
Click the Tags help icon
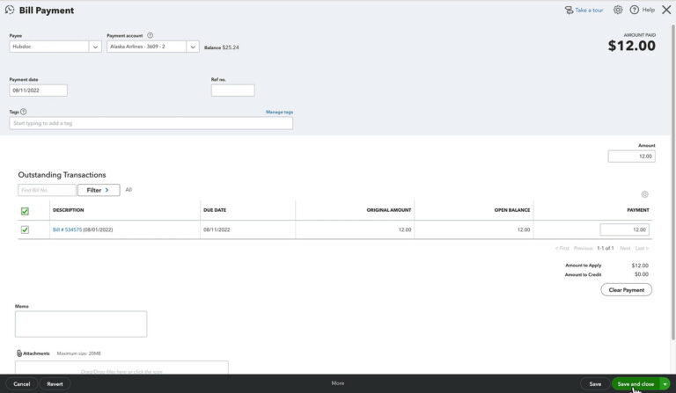click(x=23, y=112)
